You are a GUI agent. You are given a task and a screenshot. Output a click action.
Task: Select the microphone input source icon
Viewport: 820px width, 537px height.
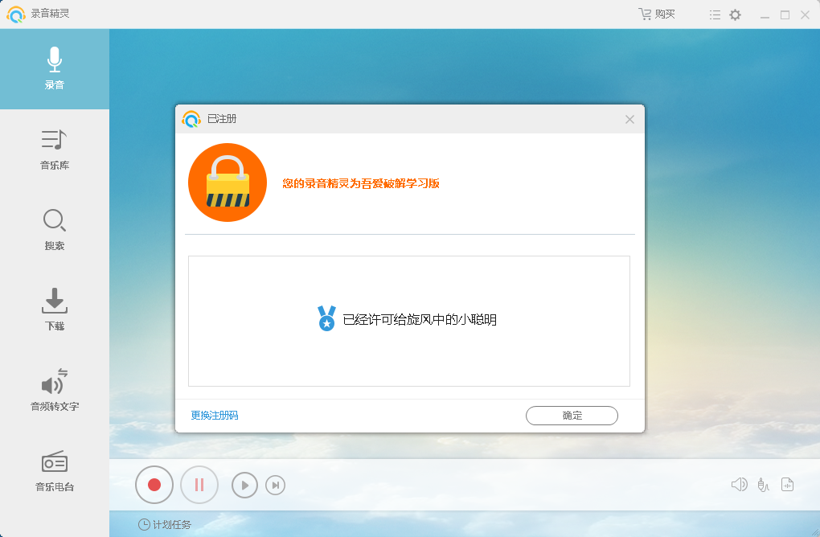[763, 485]
